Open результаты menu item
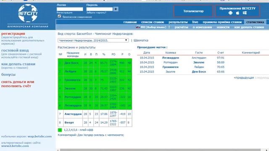Image resolution: width=269 pixels, height=151 pixels. coord(178,22)
